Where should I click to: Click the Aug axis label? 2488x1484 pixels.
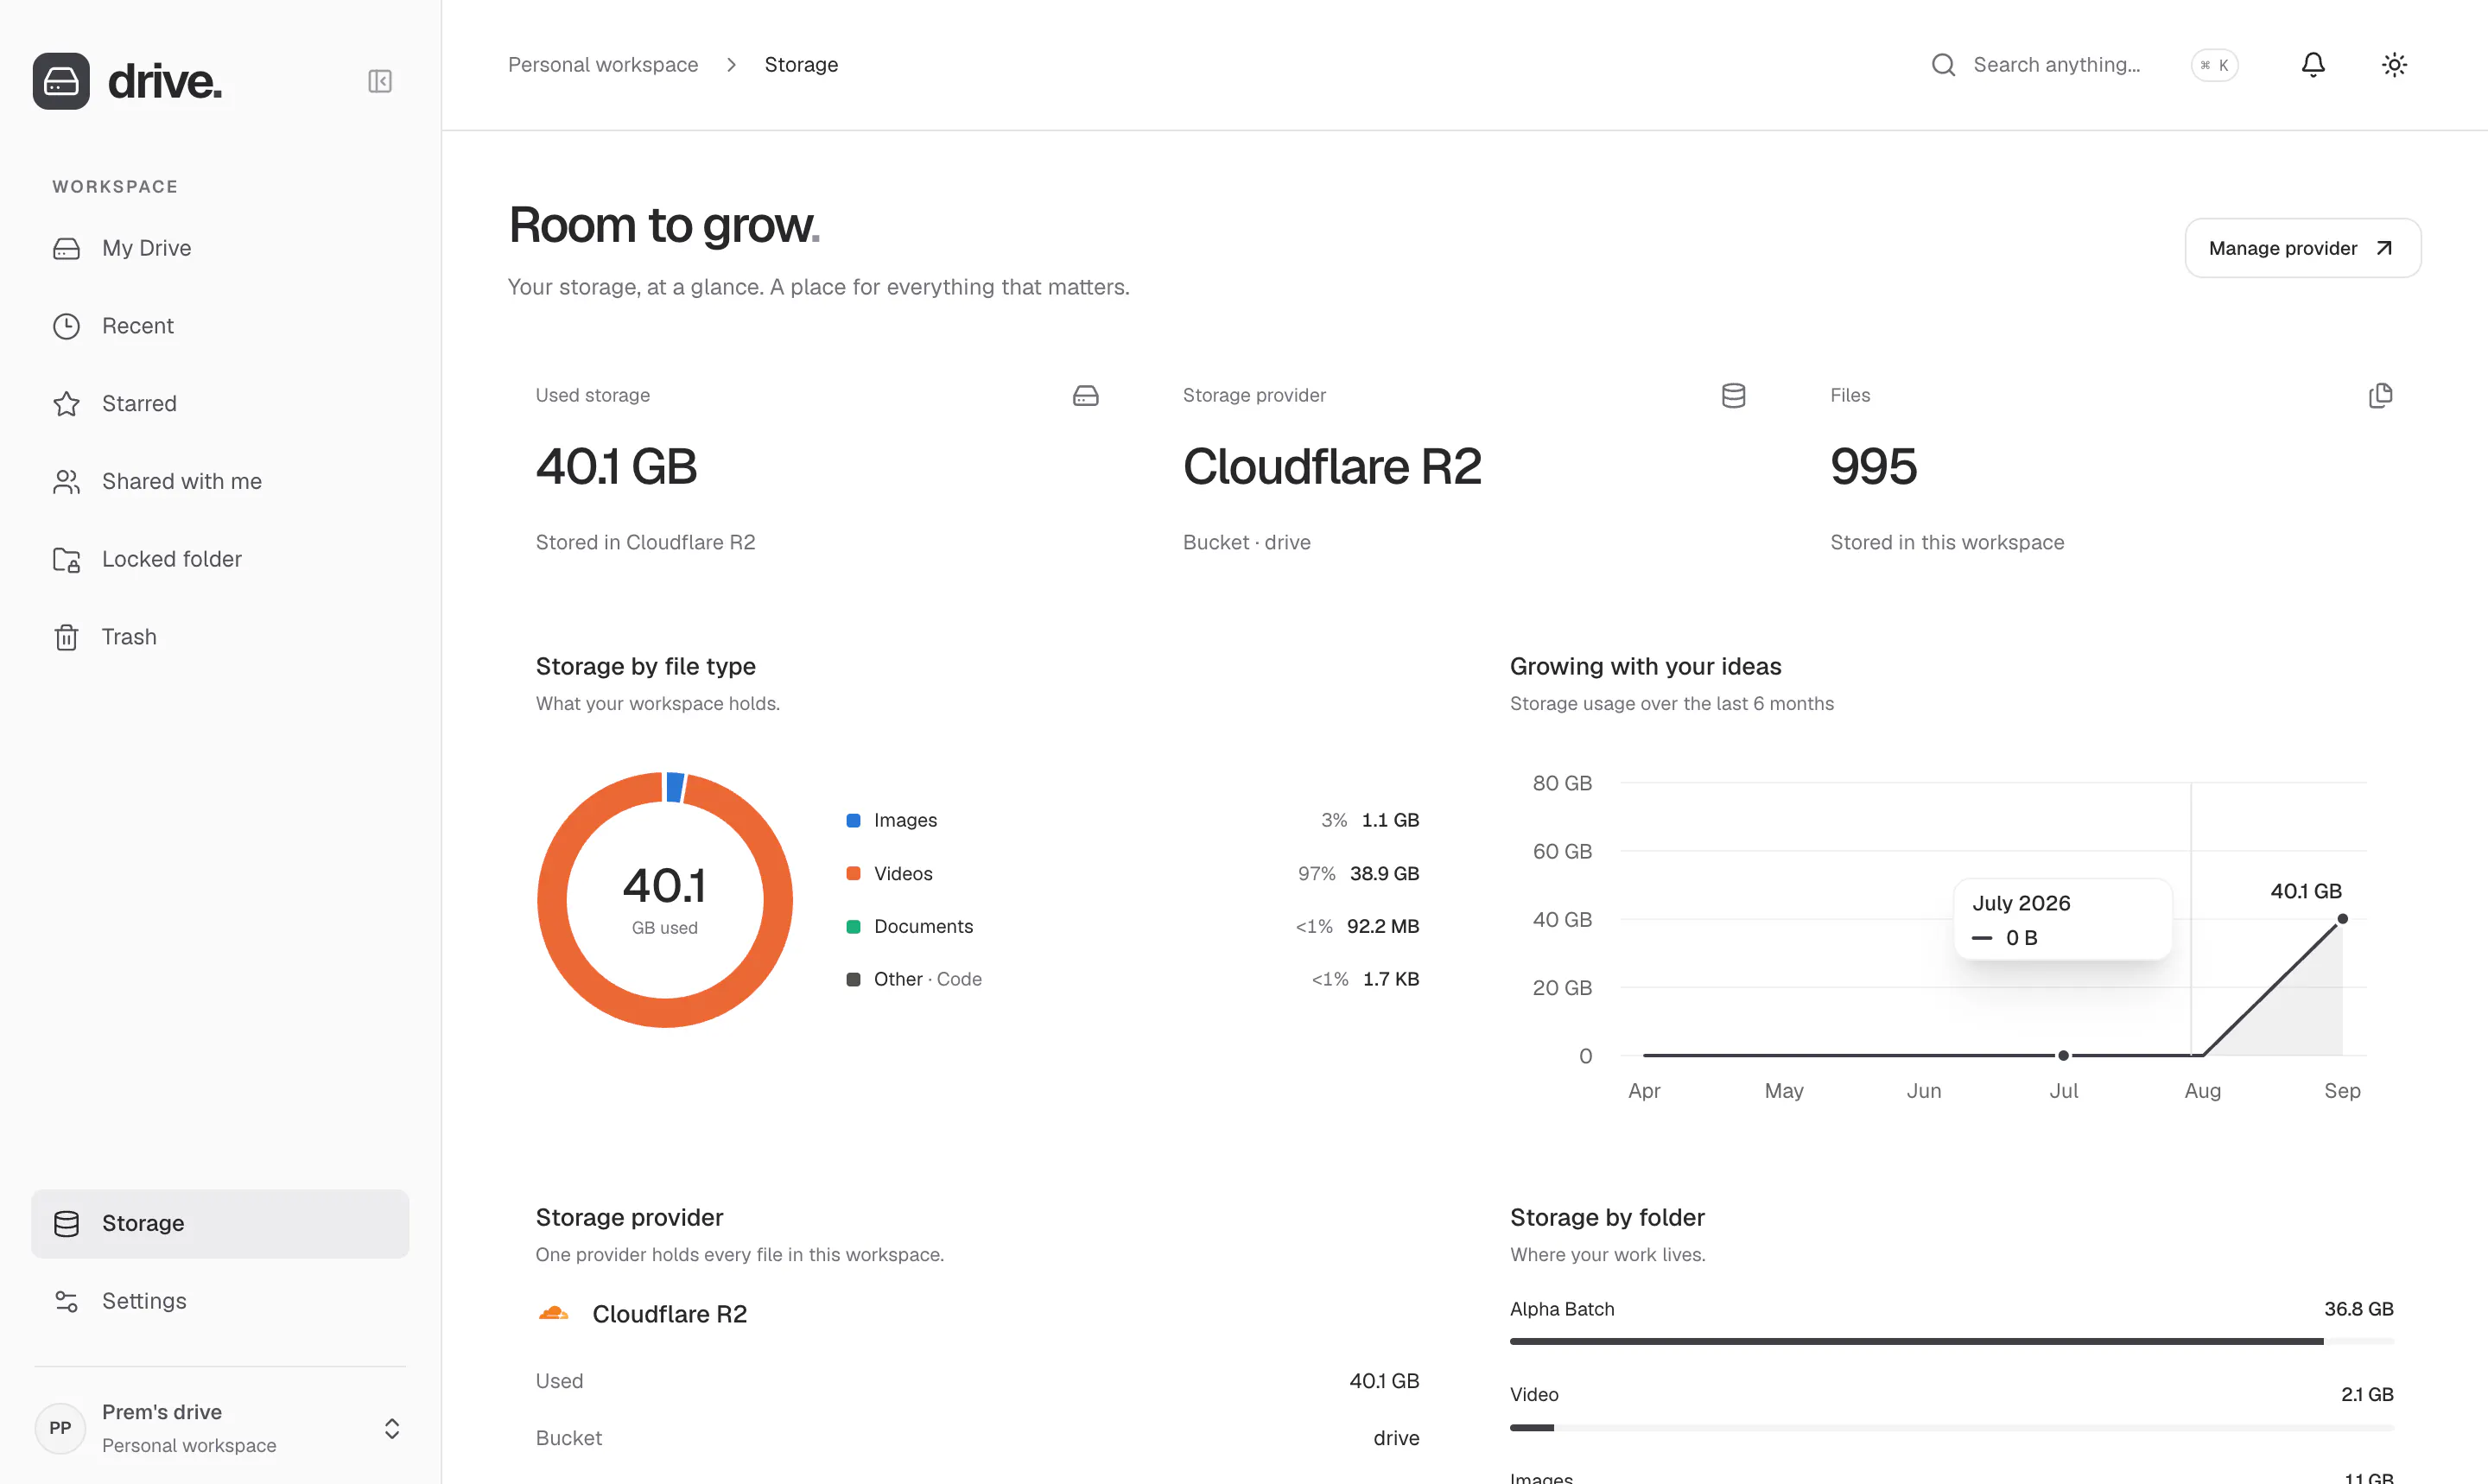point(2202,1091)
